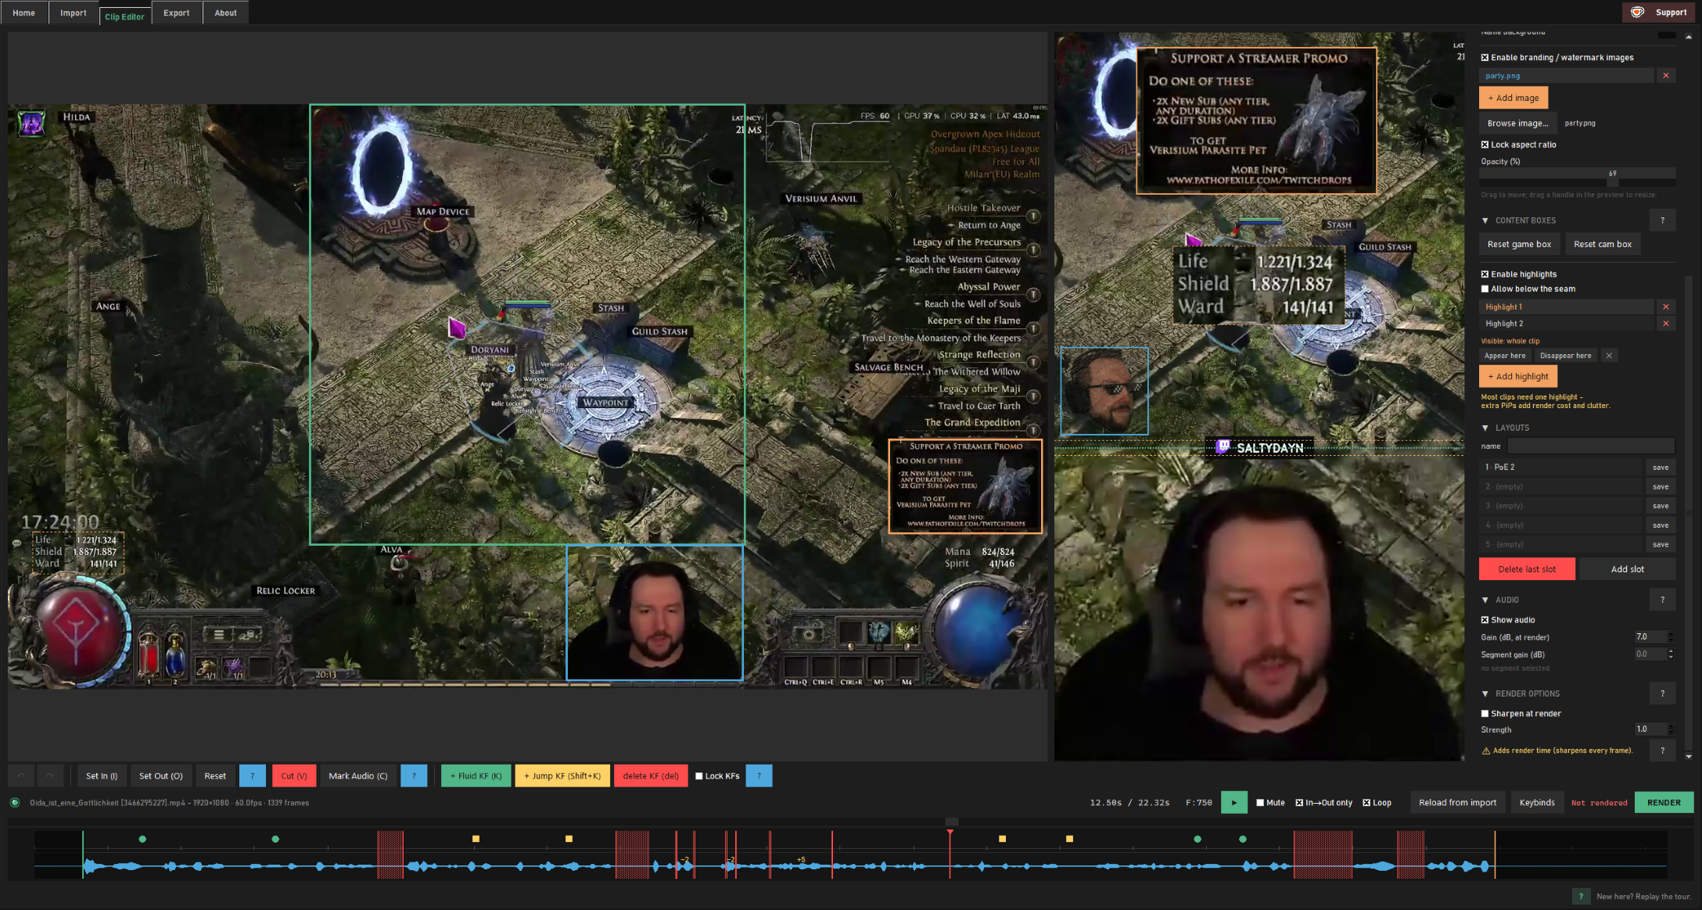Toggle Mute checkbox

point(1260,803)
